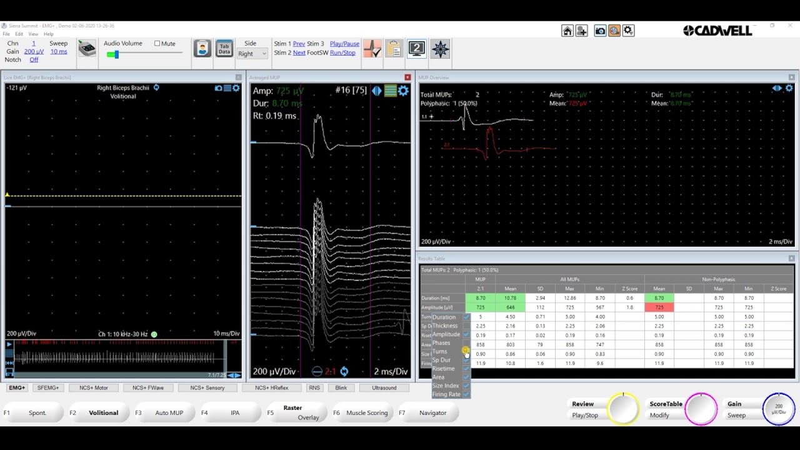Open the Edit menu
Screen dimensions: 800x450
pyautogui.click(x=19, y=34)
